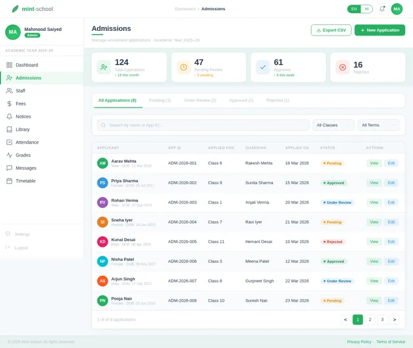Switch language to HI

(x=367, y=9)
